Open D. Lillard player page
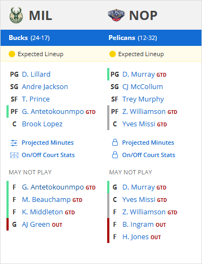 tap(36, 74)
